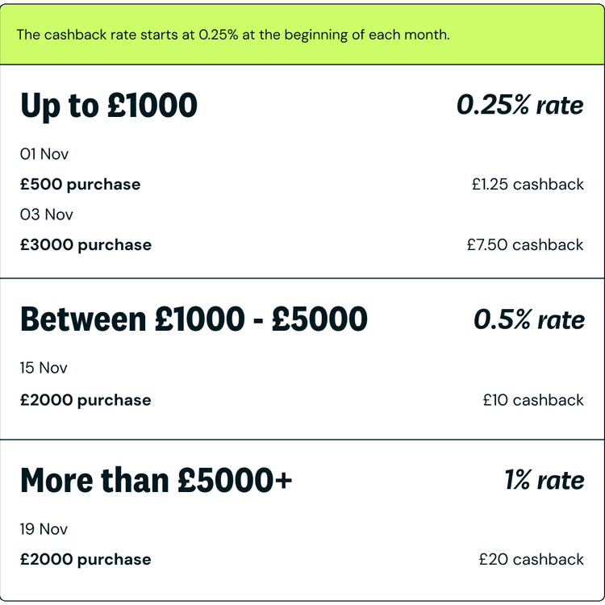
Task: Click the "0.25% rate" label
Action: (519, 105)
